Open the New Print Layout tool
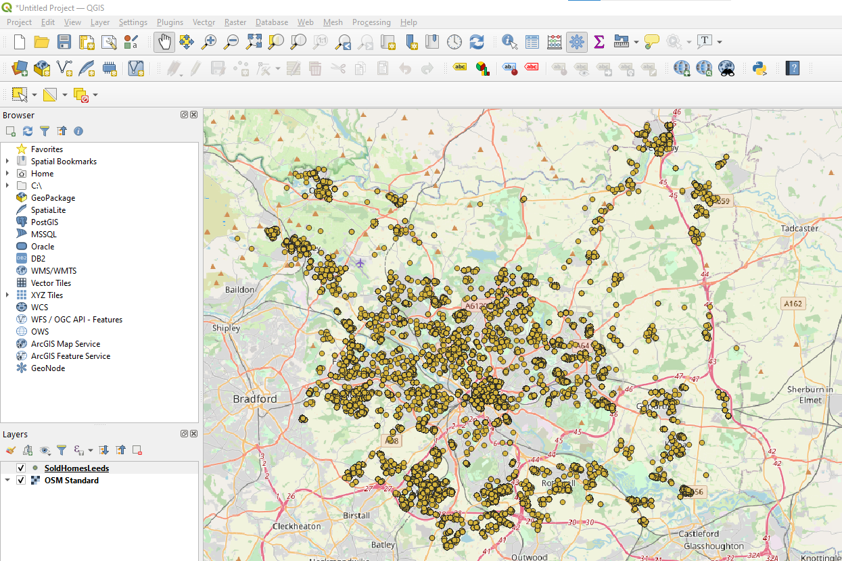The width and height of the screenshot is (842, 561). [87, 42]
